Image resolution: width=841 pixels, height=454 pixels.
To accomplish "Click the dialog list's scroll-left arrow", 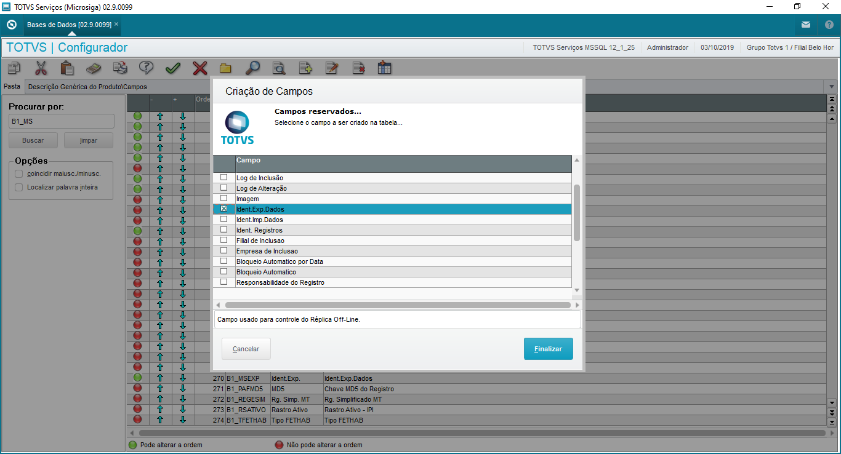I will (217, 305).
